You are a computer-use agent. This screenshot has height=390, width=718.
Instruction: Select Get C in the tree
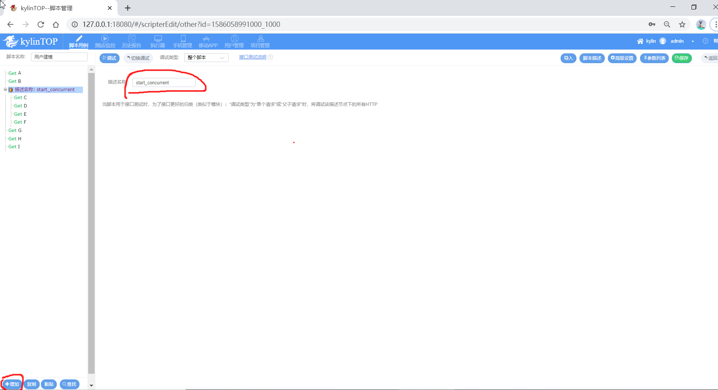20,98
